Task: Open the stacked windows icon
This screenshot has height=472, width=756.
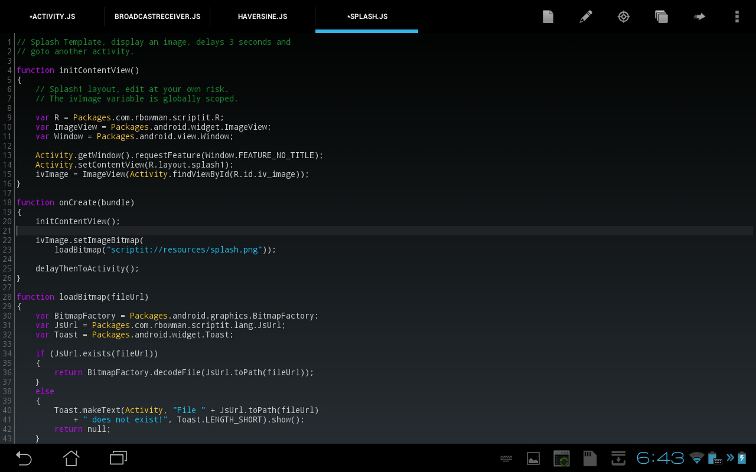Action: point(661,17)
